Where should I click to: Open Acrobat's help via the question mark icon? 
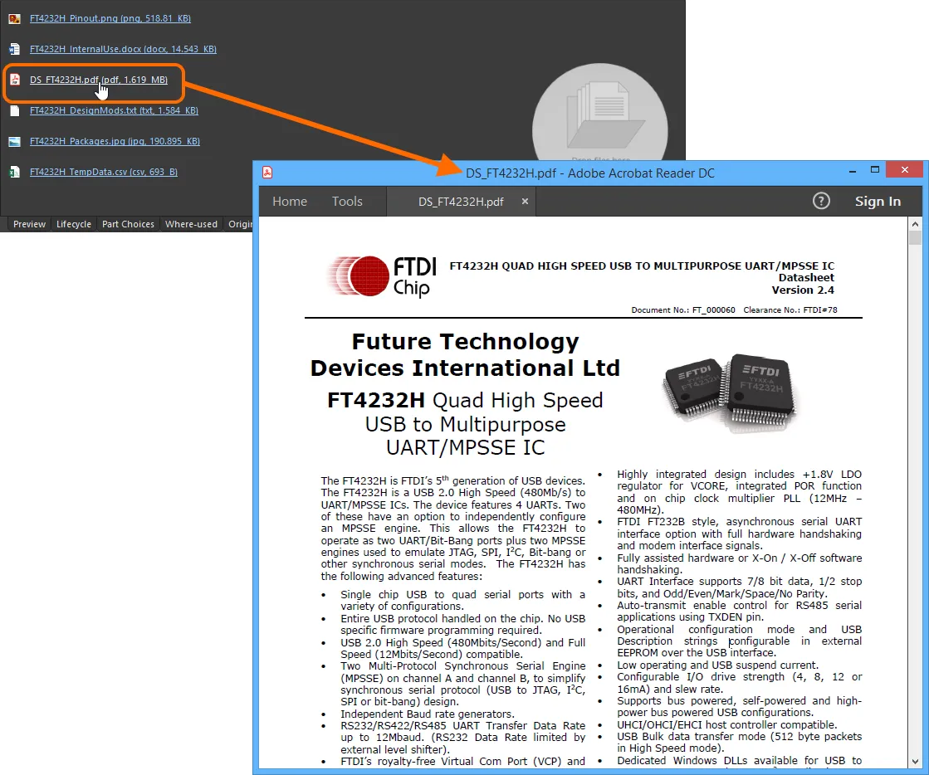(821, 201)
